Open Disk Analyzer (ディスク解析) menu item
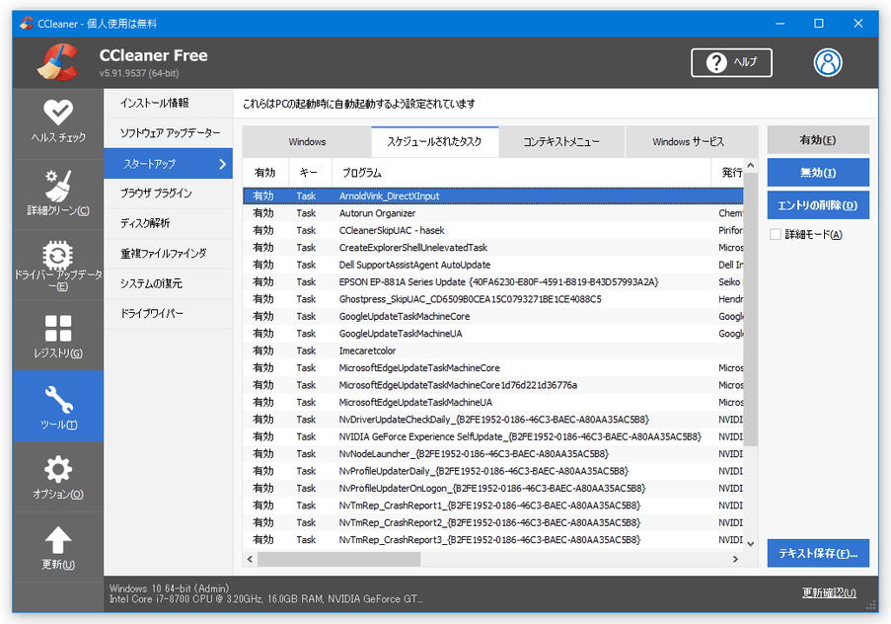The width and height of the screenshot is (891, 624). 168,223
